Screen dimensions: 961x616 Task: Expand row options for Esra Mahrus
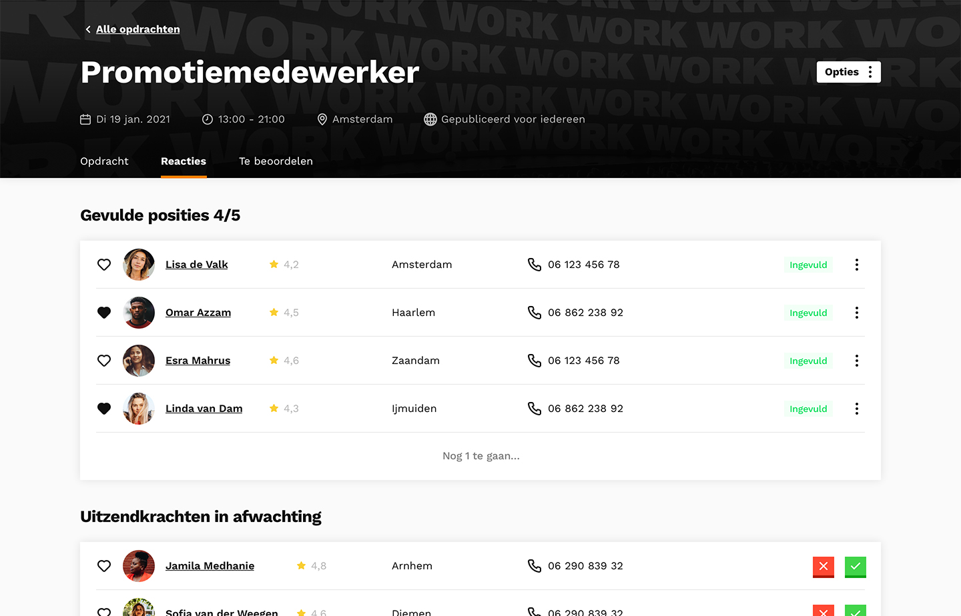coord(857,361)
